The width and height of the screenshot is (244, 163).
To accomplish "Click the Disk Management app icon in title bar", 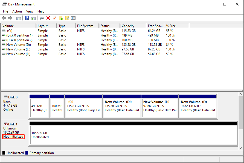I will [4, 4].
